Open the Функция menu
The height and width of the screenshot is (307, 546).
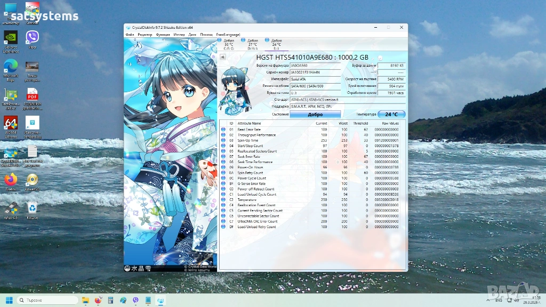(163, 34)
